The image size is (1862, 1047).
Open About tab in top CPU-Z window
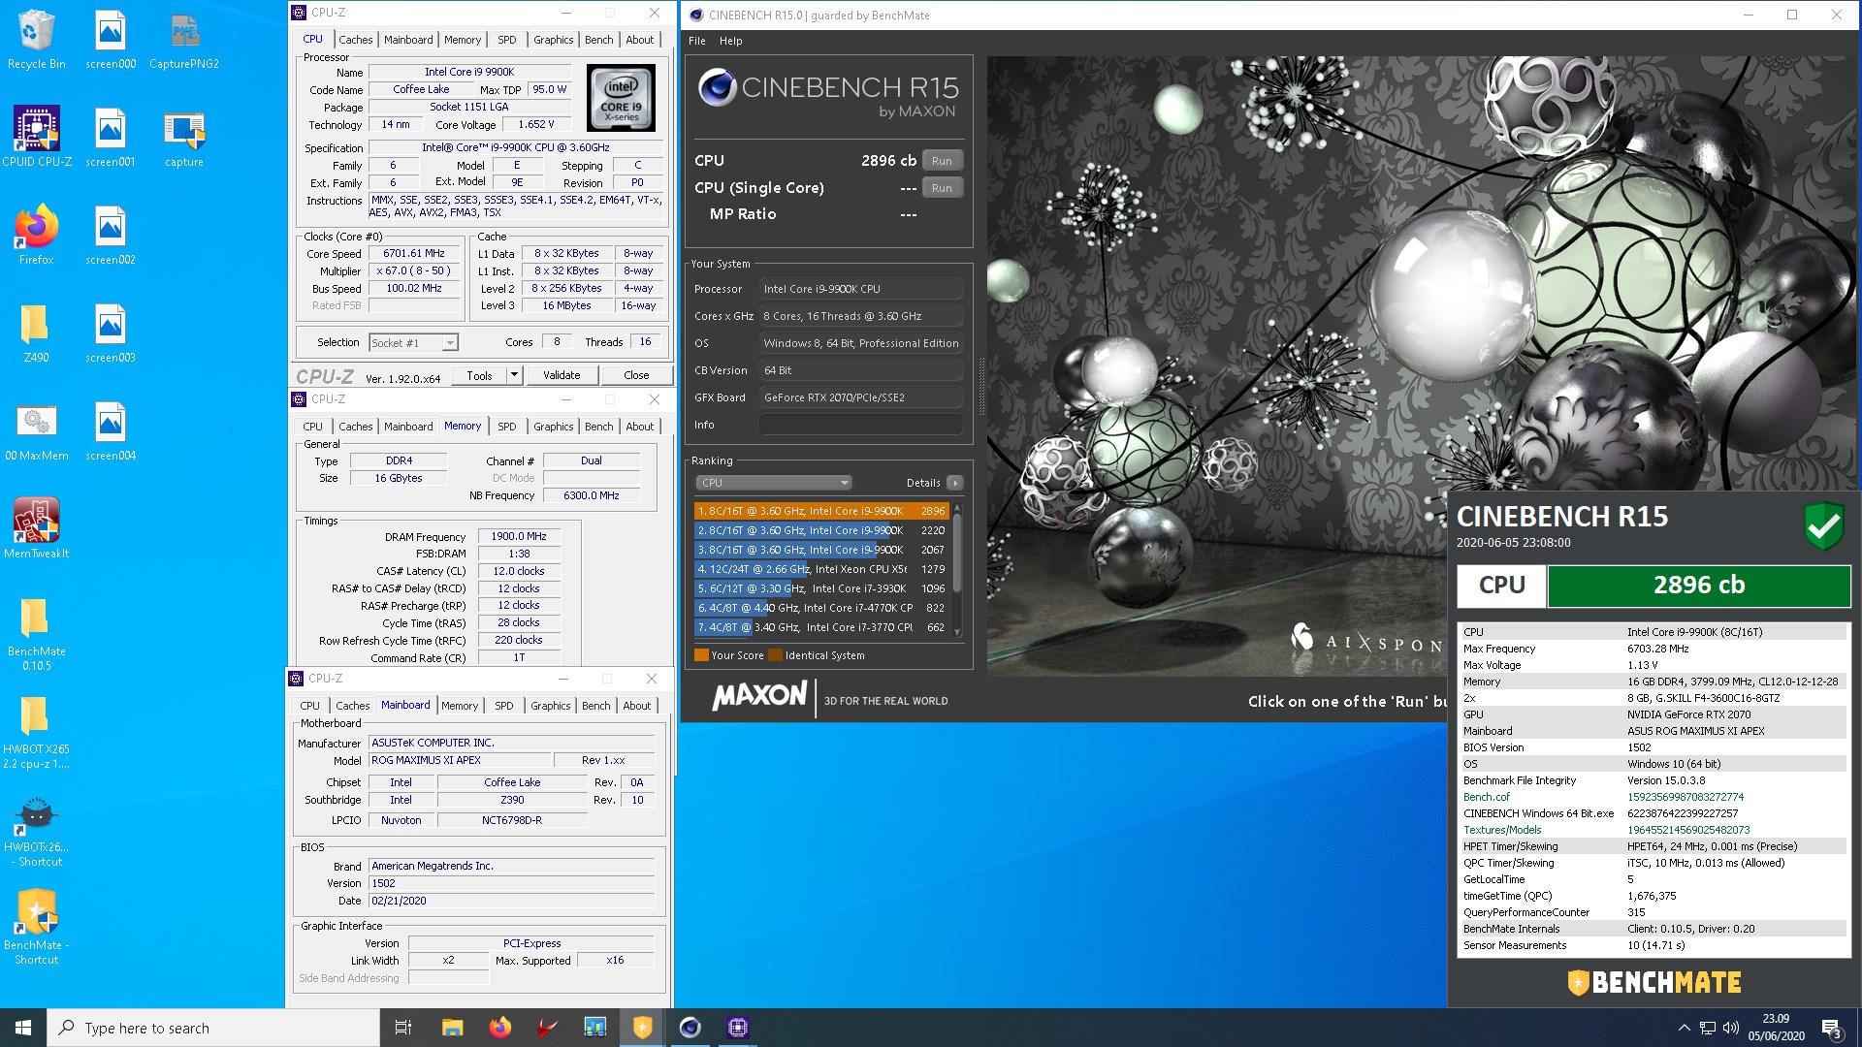640,40
